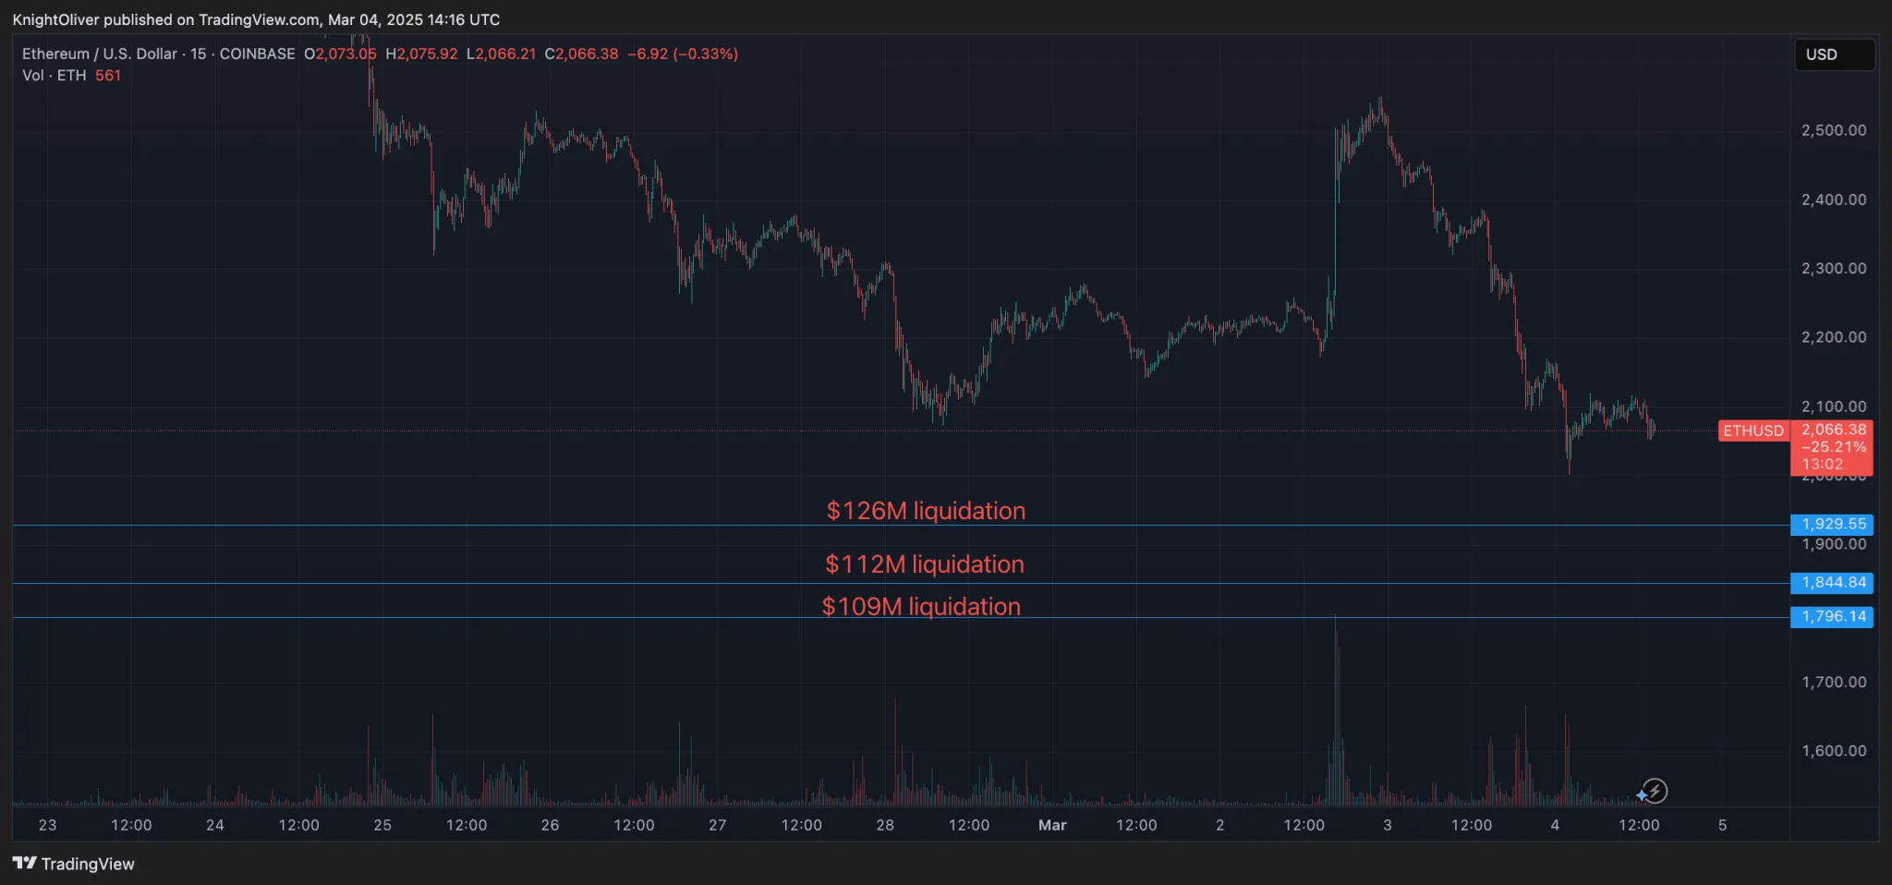
Task: Click the current price 2,066.38 axis label
Action: (1834, 430)
